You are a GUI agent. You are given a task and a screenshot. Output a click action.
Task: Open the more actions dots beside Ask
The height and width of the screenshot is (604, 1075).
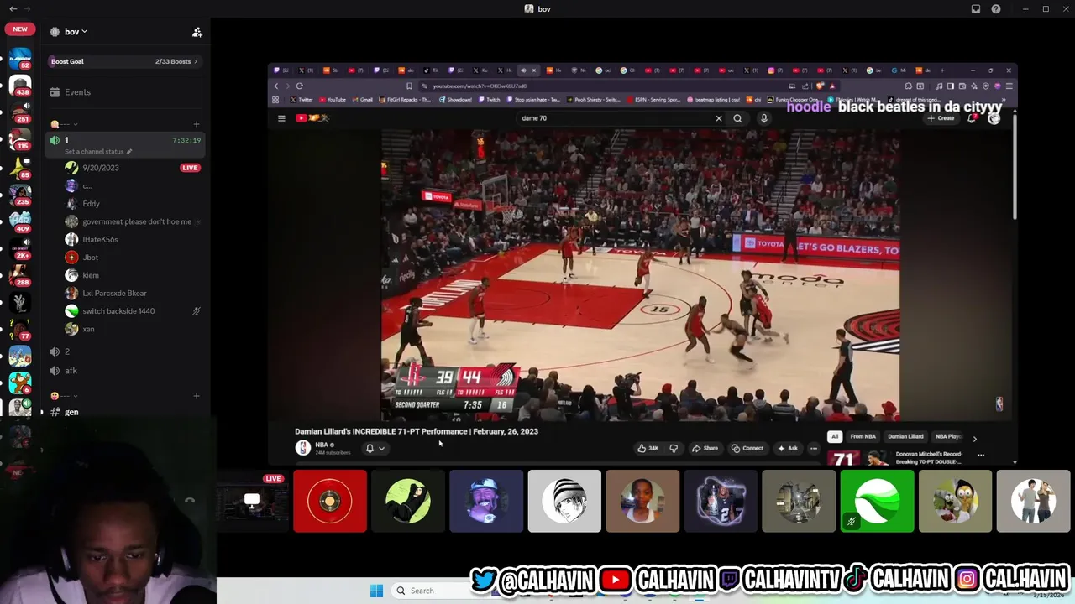pyautogui.click(x=813, y=448)
